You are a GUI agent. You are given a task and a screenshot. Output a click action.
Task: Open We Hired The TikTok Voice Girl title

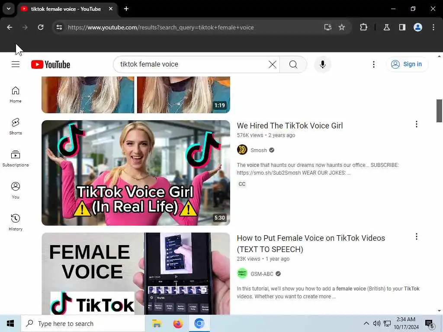coord(289,126)
